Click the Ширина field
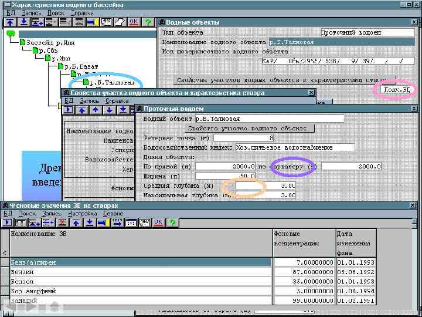The width and height of the screenshot is (422, 317). [225, 176]
